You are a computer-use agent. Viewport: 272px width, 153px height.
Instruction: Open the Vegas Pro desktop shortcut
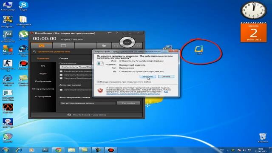pos(23,51)
